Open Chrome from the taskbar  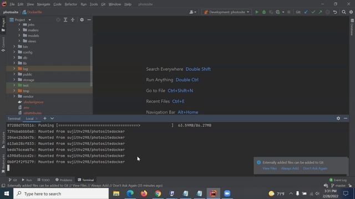click(x=158, y=193)
